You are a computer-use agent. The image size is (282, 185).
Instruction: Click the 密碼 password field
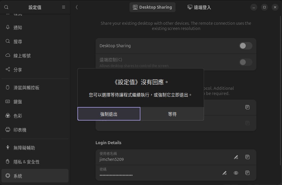[x=158, y=173]
